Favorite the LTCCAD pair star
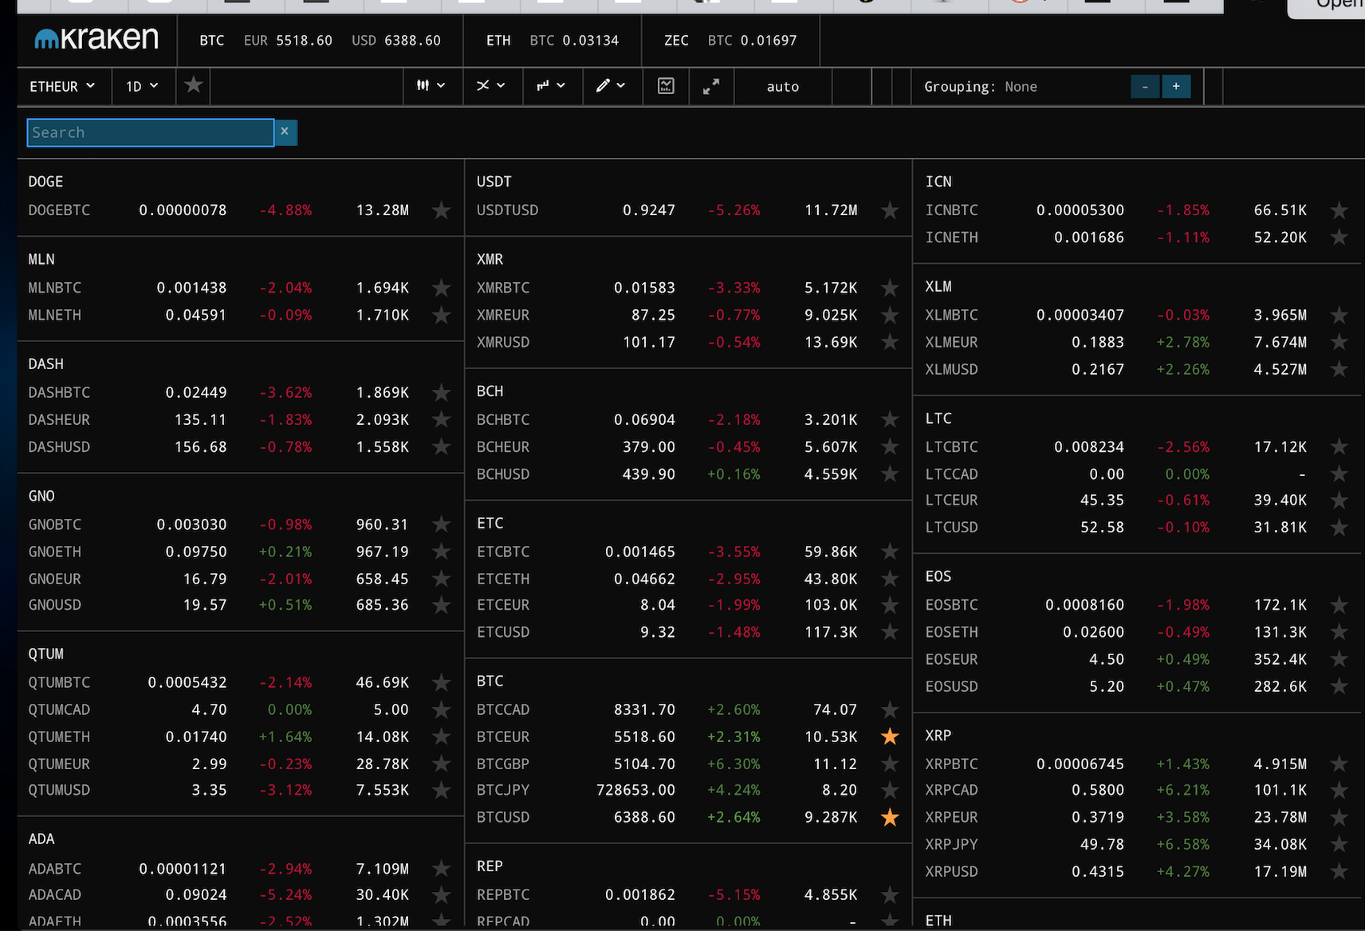Viewport: 1365px width, 931px height. pos(1339,474)
